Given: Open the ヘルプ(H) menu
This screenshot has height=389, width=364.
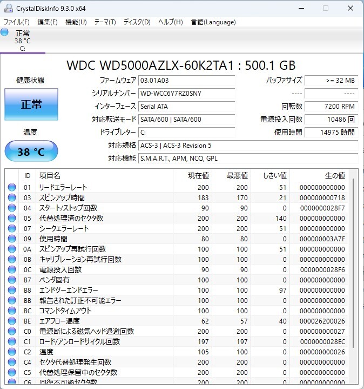Looking at the screenshot, I should [171, 22].
